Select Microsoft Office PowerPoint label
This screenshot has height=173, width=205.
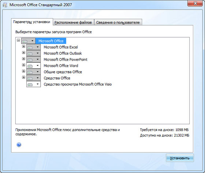(x=66, y=59)
